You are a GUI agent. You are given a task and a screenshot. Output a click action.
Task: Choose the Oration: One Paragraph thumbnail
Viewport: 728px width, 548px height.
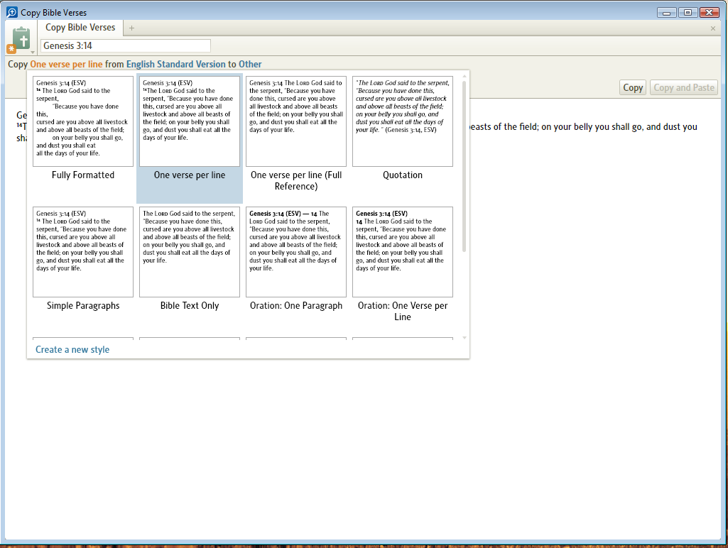click(296, 252)
